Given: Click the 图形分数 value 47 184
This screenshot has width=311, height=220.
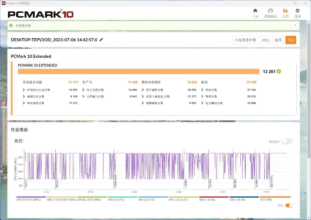Looking at the screenshot, I should pos(252,90).
